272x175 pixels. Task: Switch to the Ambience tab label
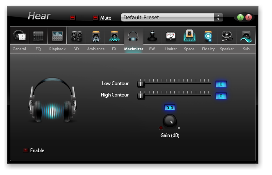pyautogui.click(x=96, y=49)
